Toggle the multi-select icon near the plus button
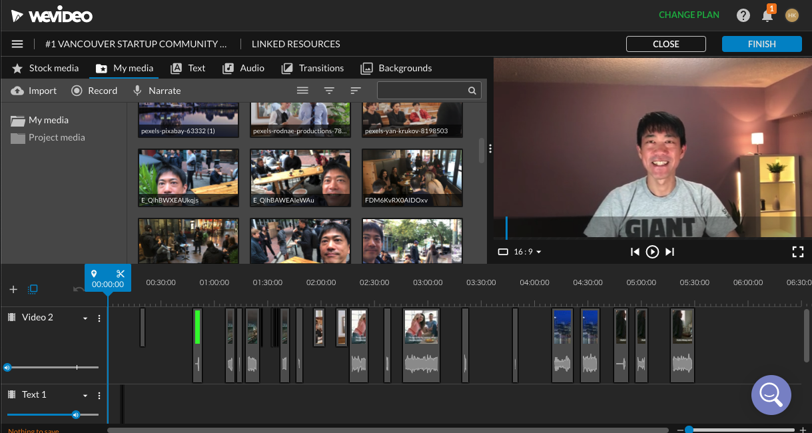The height and width of the screenshot is (433, 812). click(32, 289)
